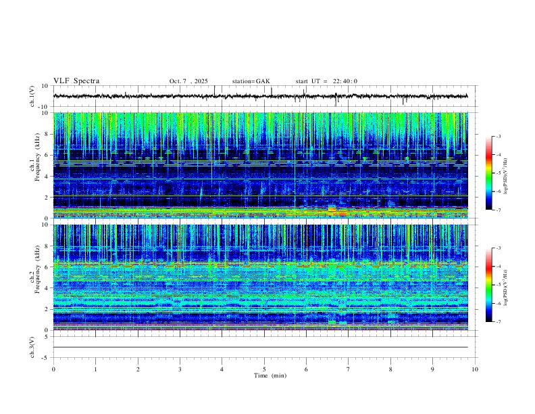
Task: Click the time axis tick label "0"
Action: click(53, 369)
